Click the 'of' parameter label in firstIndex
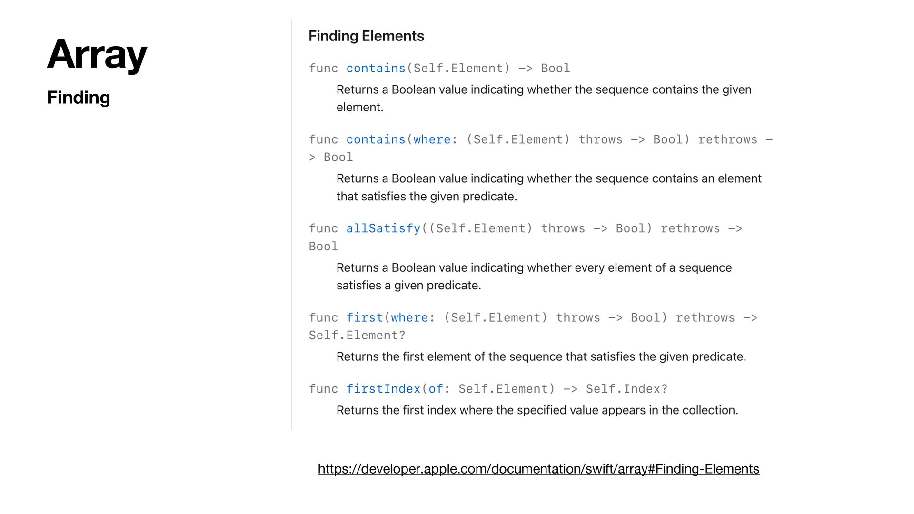 pos(436,389)
